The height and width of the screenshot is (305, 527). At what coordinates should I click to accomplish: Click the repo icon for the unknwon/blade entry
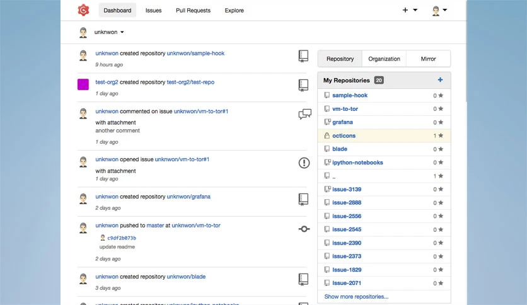303,279
